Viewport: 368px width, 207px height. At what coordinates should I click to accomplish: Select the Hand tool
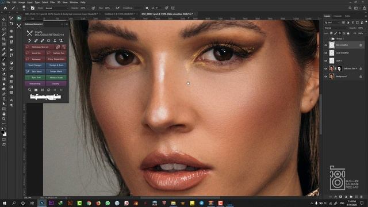point(4,114)
